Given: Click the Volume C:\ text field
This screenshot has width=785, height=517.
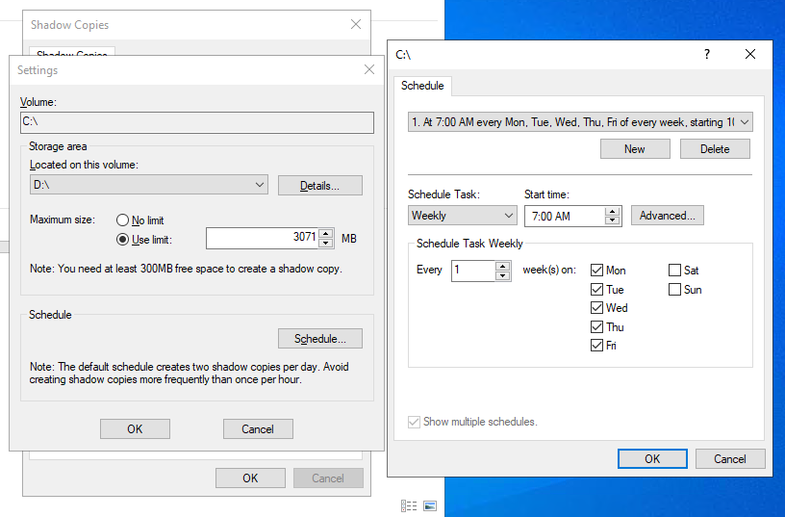Looking at the screenshot, I should click(x=197, y=122).
